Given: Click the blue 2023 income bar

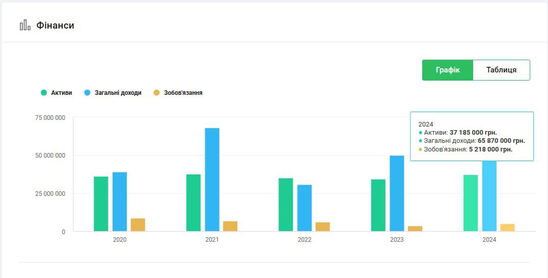Looking at the screenshot, I should (397, 193).
